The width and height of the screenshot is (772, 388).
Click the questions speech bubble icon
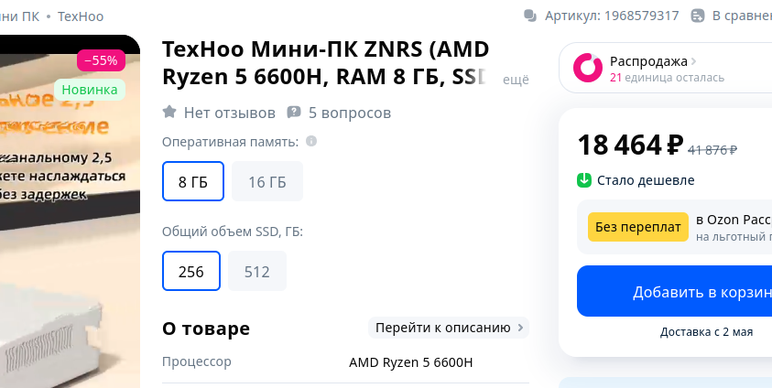[294, 113]
